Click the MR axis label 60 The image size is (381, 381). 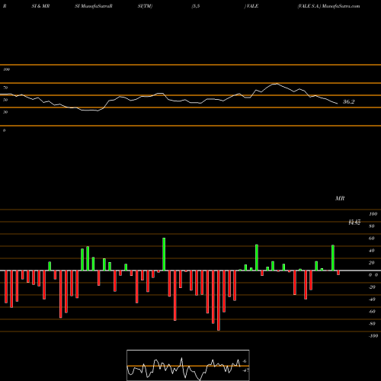371,239
